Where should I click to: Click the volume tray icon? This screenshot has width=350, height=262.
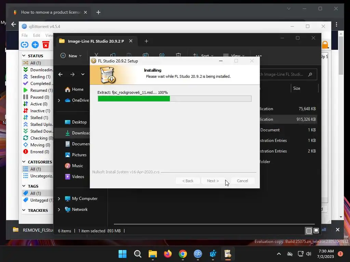coord(309,254)
